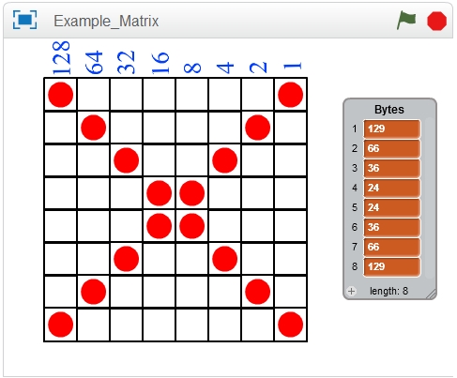Toggle red dot in row 8, column 1

tap(291, 325)
